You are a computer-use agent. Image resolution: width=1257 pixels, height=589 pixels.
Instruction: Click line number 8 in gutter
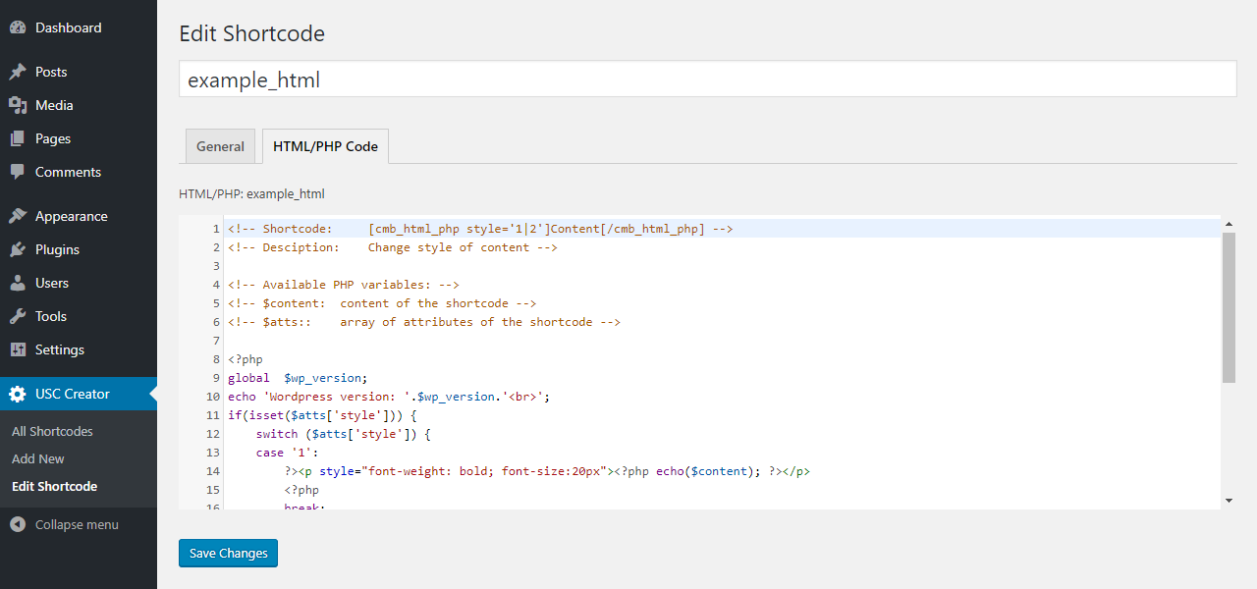(x=215, y=359)
